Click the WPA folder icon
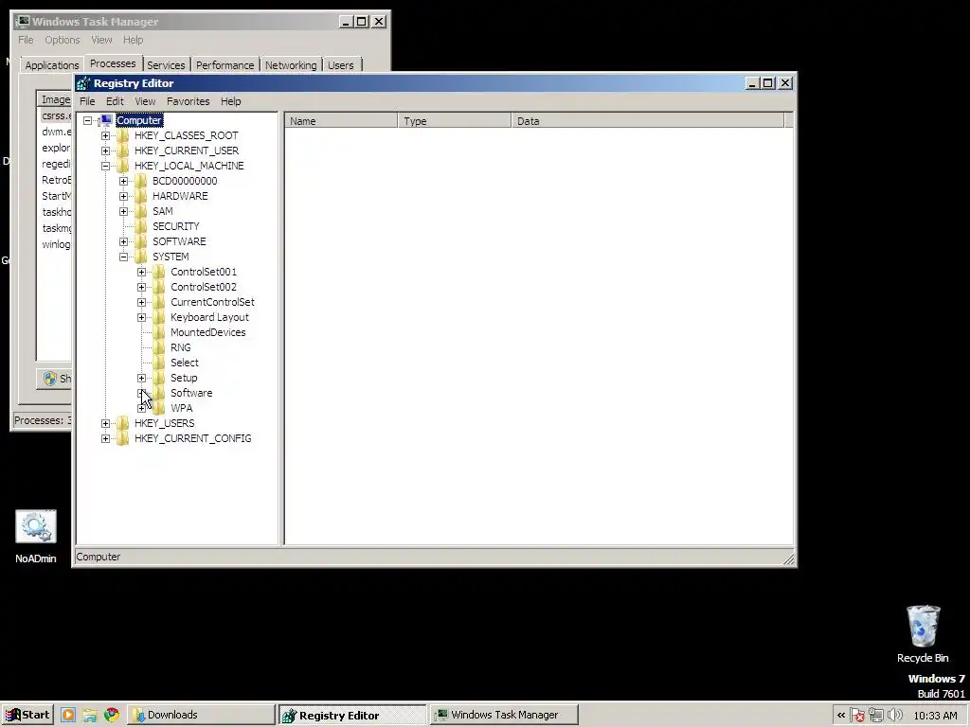 pos(159,408)
